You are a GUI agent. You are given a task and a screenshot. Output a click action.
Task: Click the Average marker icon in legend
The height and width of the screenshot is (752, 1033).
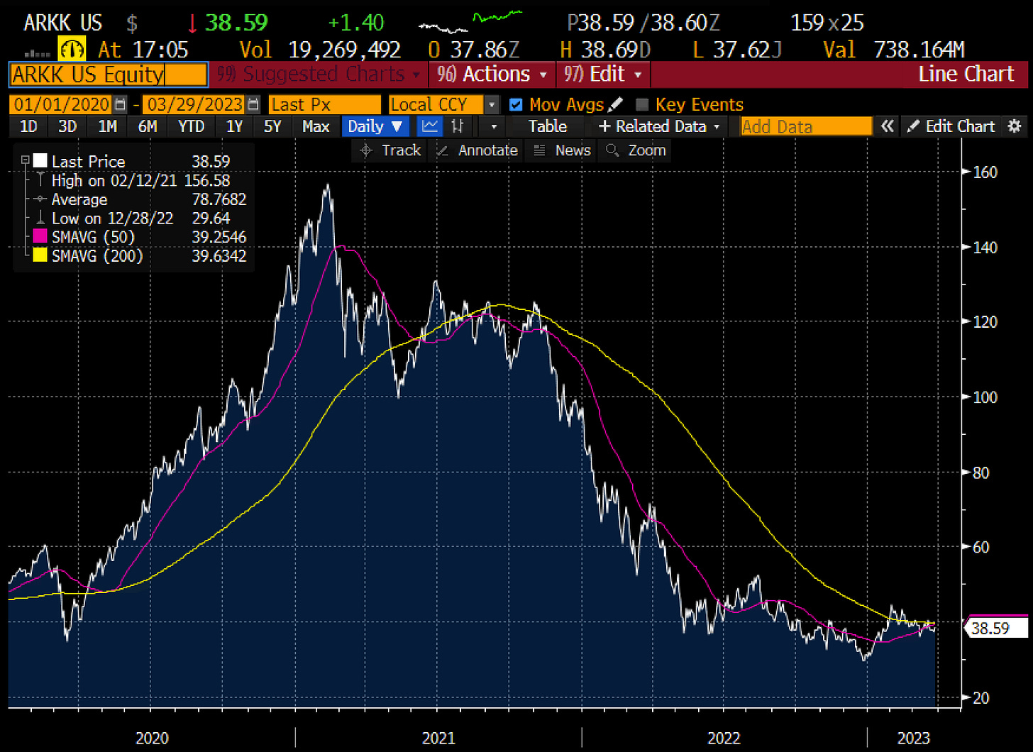click(x=40, y=199)
